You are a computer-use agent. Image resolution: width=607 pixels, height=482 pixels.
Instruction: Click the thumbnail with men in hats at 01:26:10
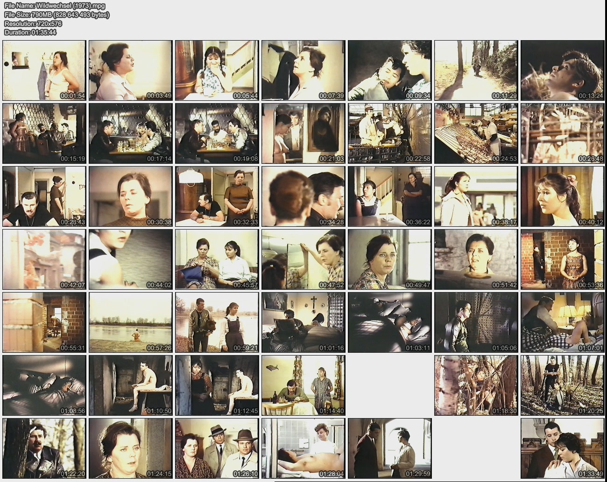(217, 448)
